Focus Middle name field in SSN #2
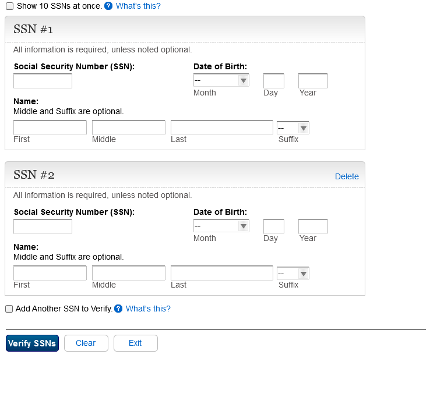 129,273
